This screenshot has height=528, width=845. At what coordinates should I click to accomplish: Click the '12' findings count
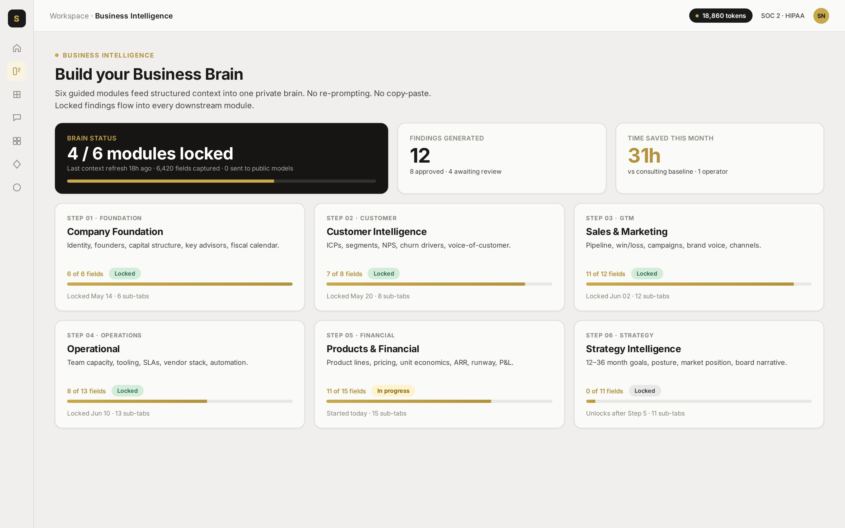click(x=420, y=155)
